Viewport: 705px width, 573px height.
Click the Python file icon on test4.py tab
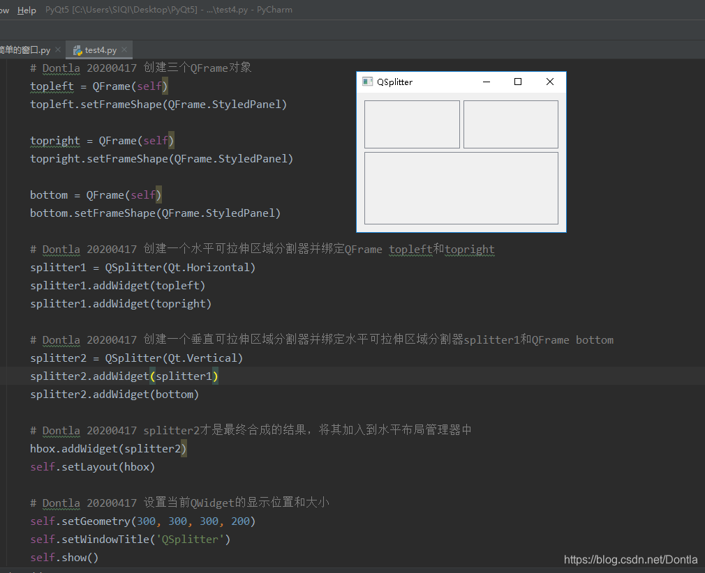[77, 50]
